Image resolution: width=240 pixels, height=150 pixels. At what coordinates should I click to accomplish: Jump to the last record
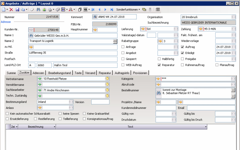pos(111,10)
